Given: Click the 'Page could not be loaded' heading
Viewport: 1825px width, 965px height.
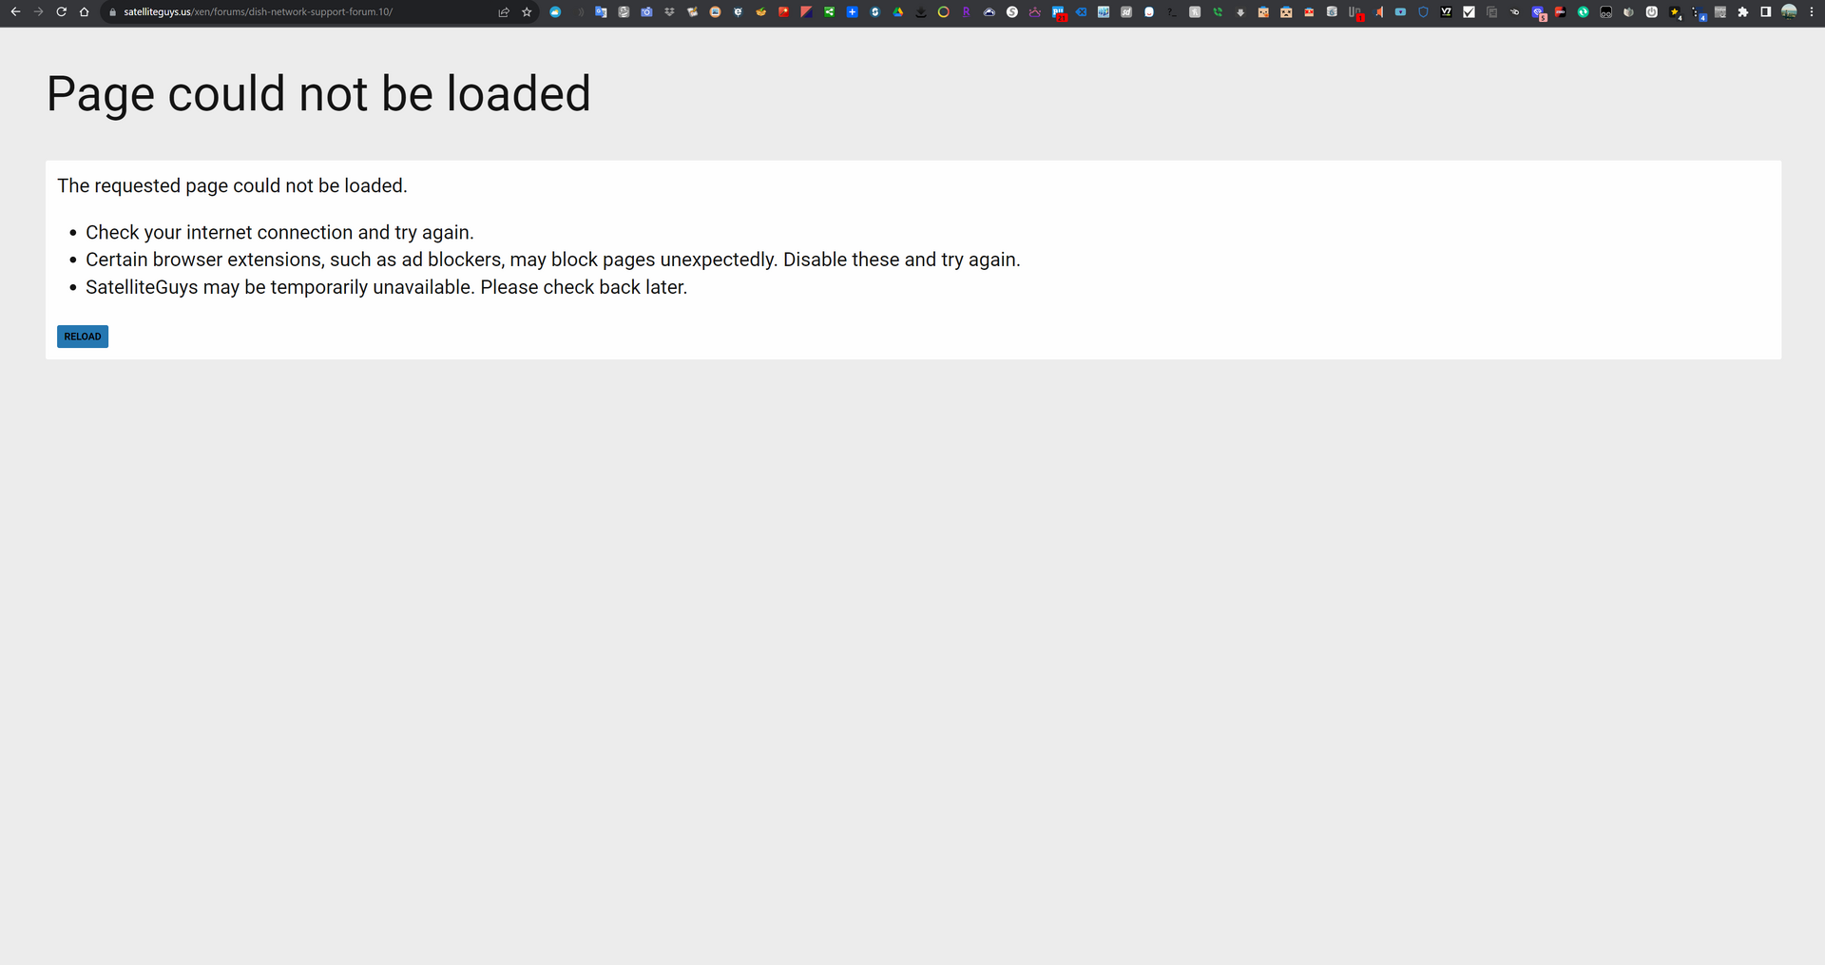Looking at the screenshot, I should click(318, 94).
